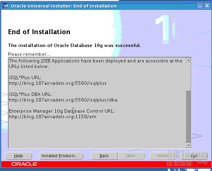Image resolution: width=212 pixels, height=171 pixels.
Task: Click the Help button
Action: (x=18, y=156)
